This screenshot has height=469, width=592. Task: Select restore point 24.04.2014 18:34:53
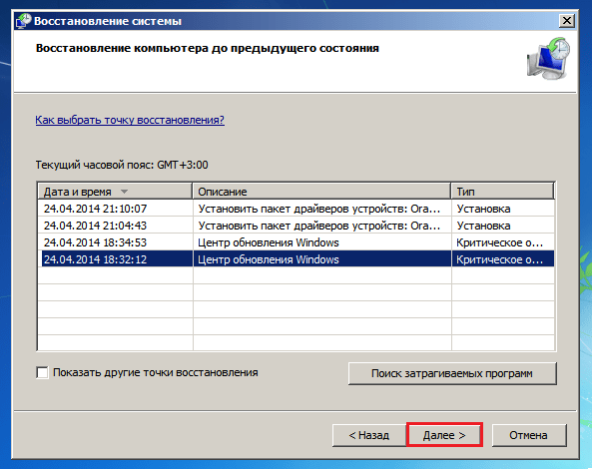(296, 242)
